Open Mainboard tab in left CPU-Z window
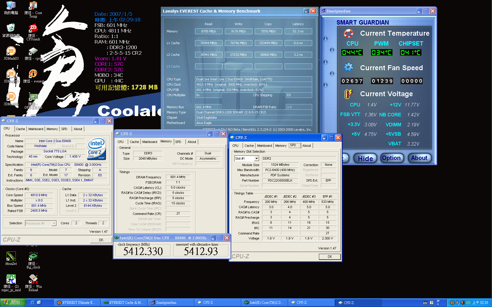This screenshot has height=307, width=492. click(x=36, y=129)
